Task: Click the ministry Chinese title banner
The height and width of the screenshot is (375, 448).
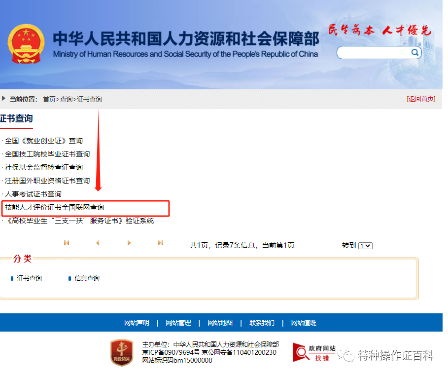Action: pyautogui.click(x=186, y=39)
